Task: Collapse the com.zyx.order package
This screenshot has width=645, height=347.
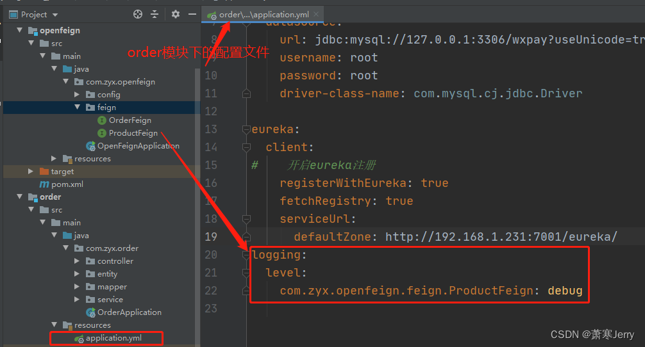Action: point(65,248)
